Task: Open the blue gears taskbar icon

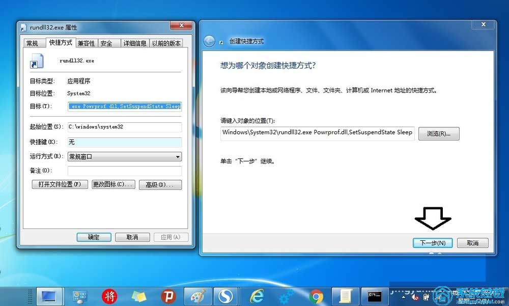Action: click(x=286, y=296)
